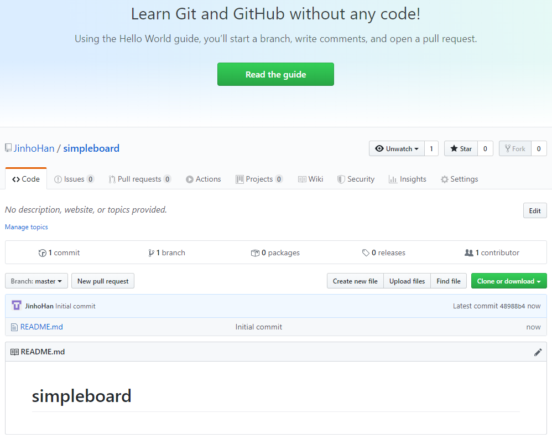The image size is (552, 438).
Task: Click the file icon beside README.md link
Action: pyautogui.click(x=14, y=327)
